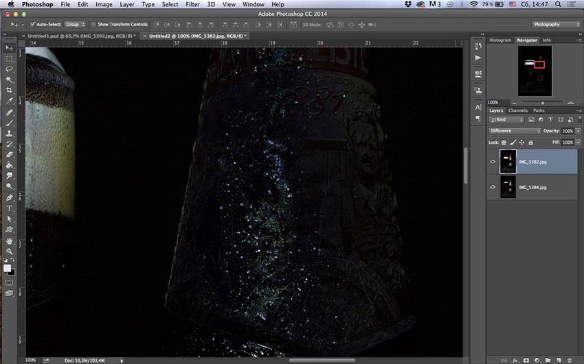Open the Opacity slider dropdown arrow

tap(578, 131)
